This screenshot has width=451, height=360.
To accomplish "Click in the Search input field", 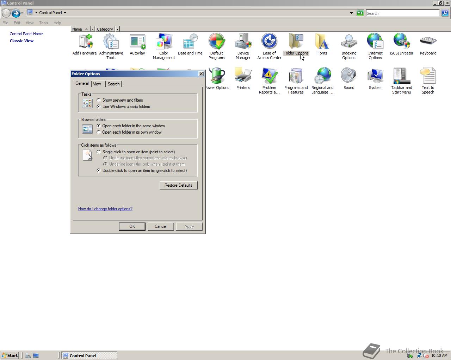I will pos(403,13).
